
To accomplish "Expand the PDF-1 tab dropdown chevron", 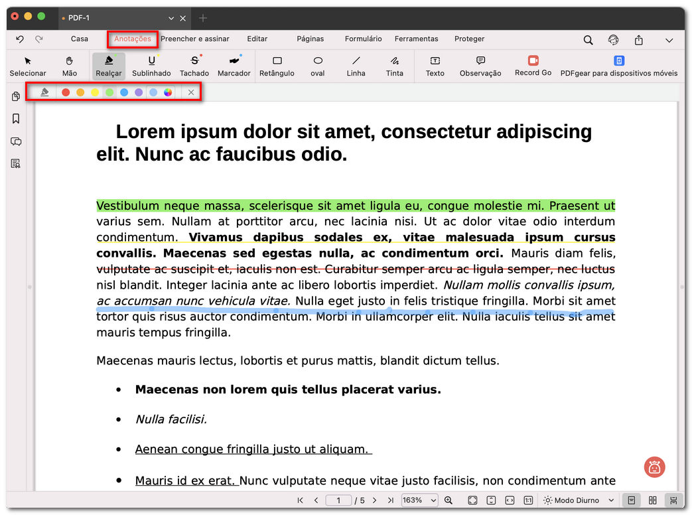I will (x=171, y=18).
